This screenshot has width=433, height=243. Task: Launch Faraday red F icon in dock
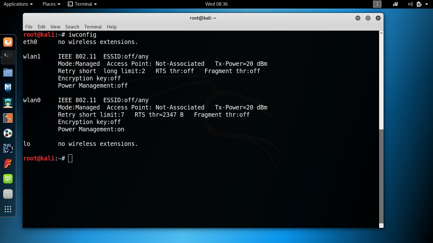click(8, 164)
